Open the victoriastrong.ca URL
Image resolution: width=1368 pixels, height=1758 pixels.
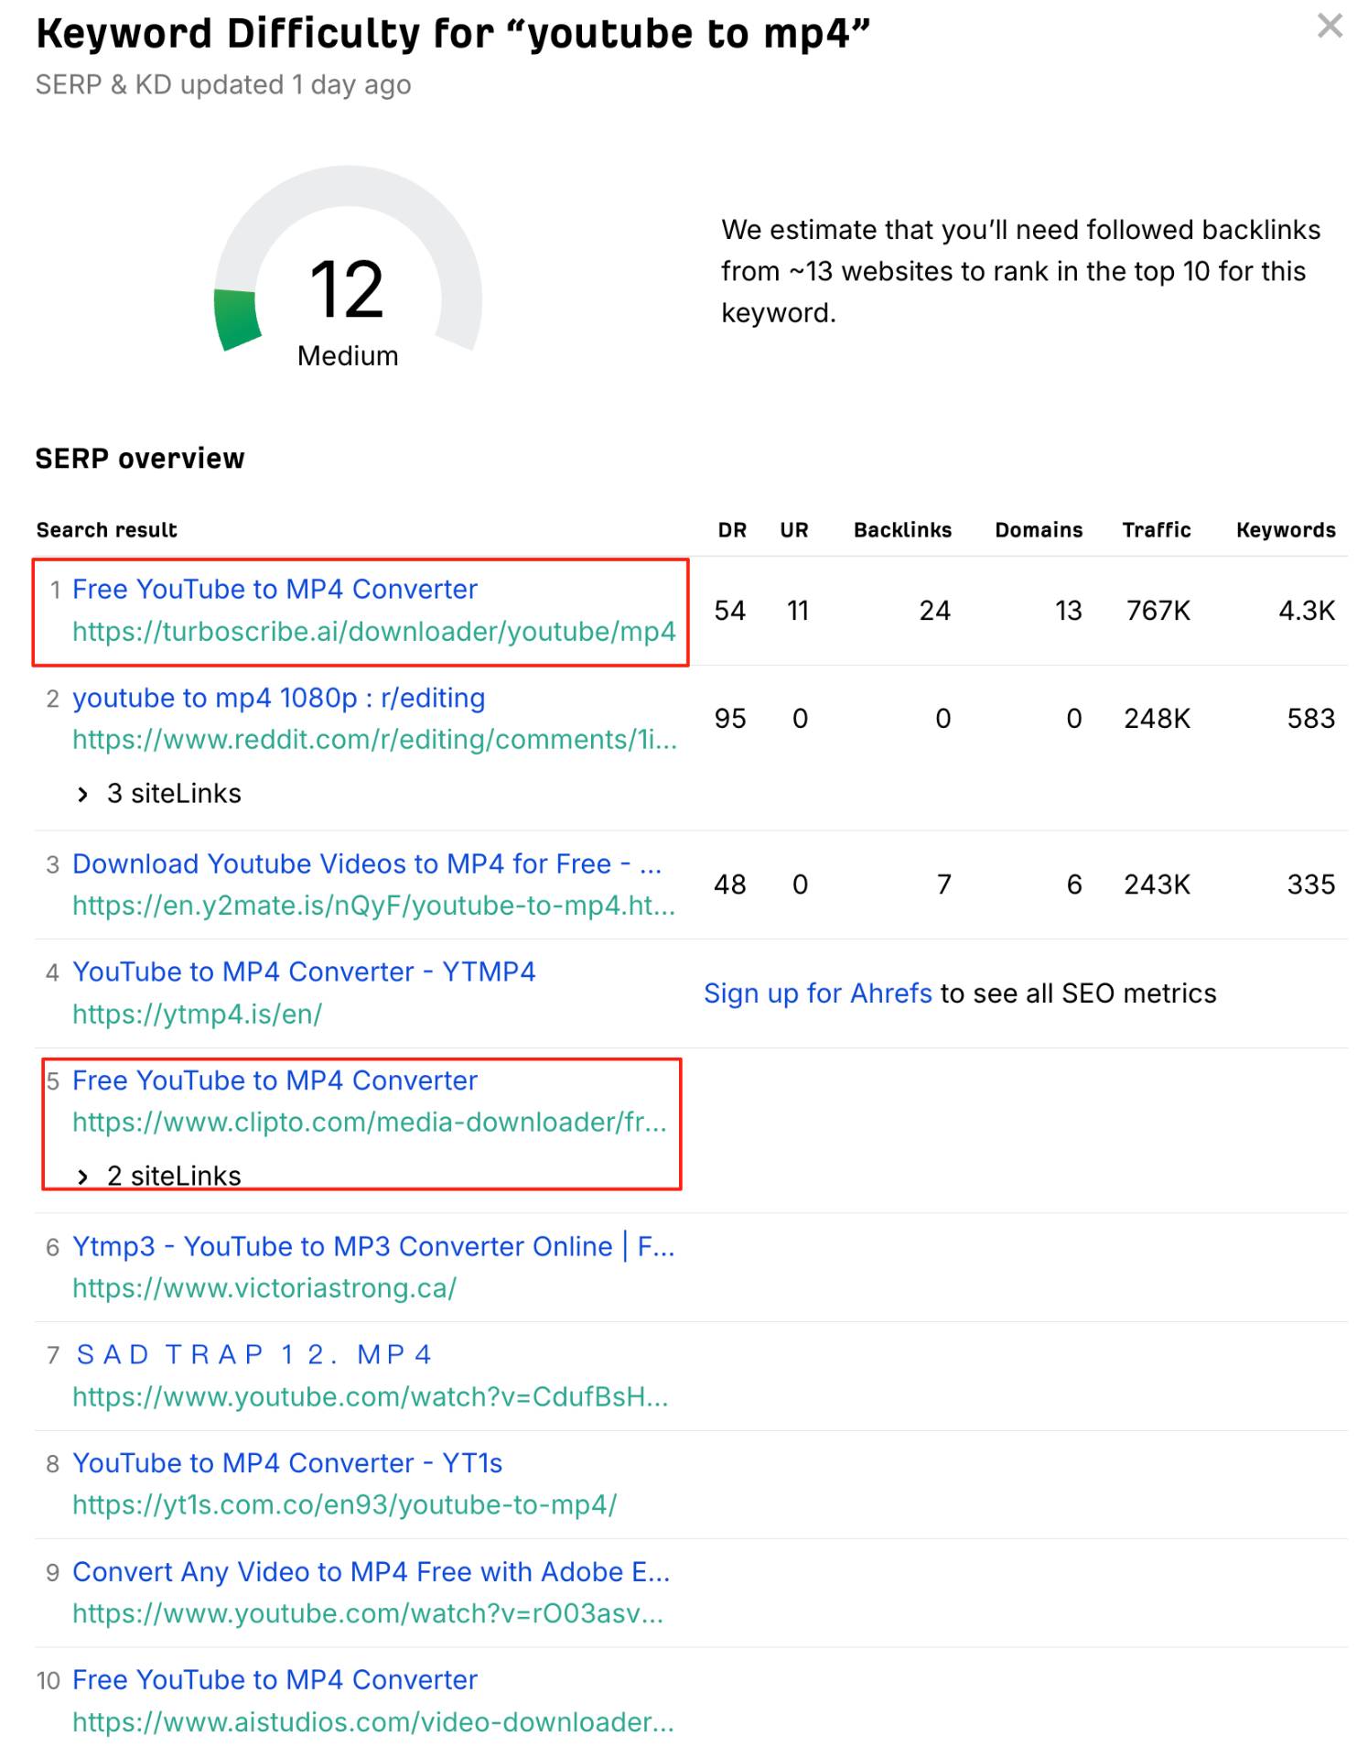tap(264, 1288)
